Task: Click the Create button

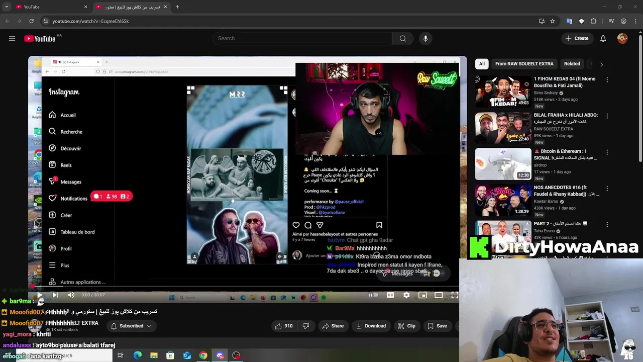Action: 577,38
